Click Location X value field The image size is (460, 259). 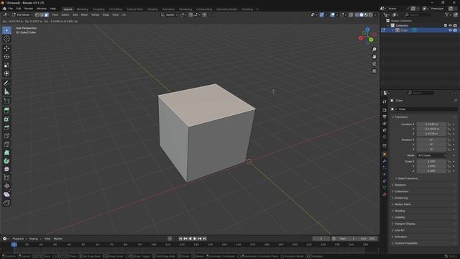(x=431, y=124)
